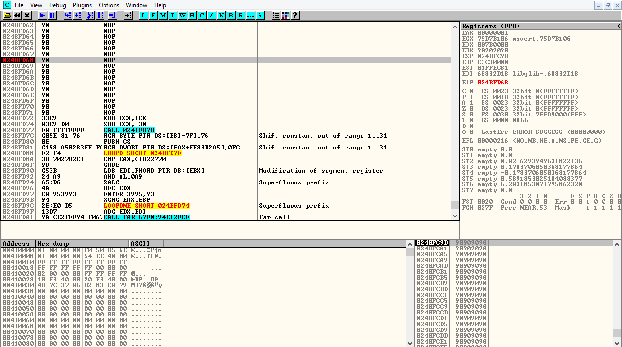Open Windows list with W button

(x=183, y=16)
